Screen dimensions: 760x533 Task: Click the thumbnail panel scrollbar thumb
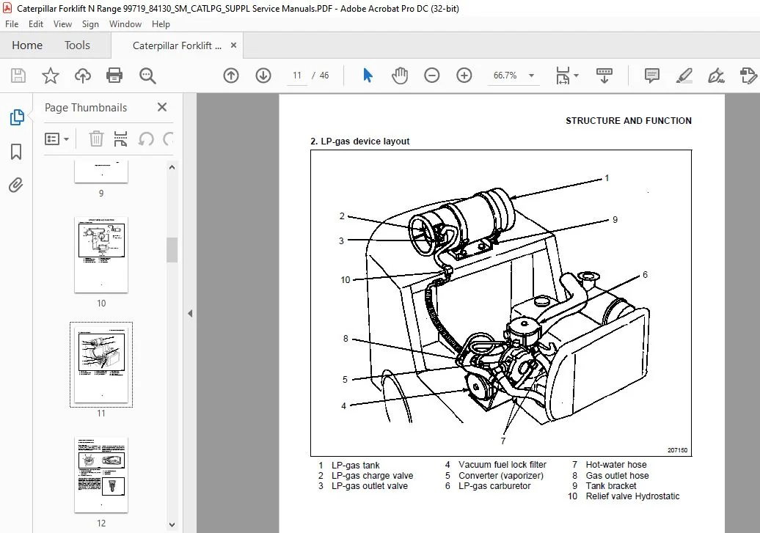click(172, 249)
